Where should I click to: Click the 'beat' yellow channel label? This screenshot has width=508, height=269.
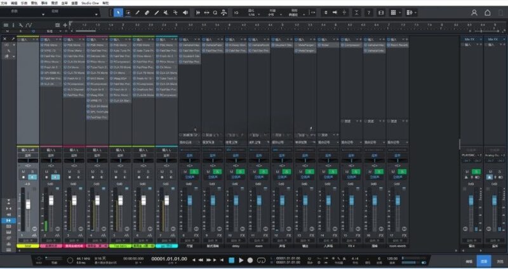pos(28,246)
